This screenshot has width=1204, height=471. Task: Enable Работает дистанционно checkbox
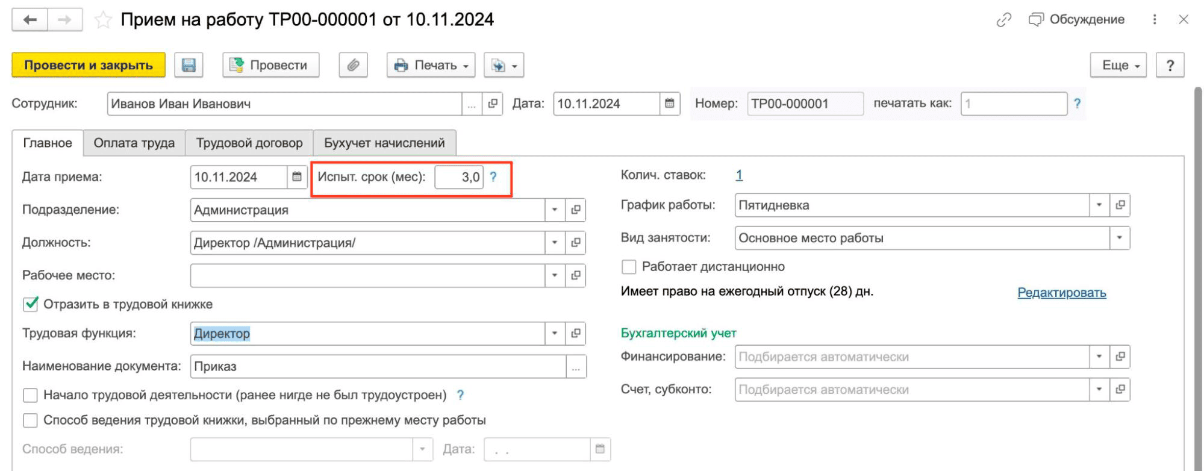pyautogui.click(x=629, y=267)
